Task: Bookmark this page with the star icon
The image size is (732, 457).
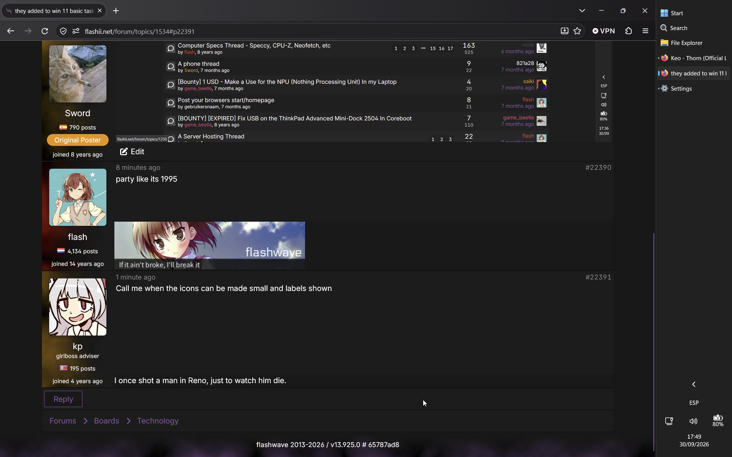Action: point(577,31)
